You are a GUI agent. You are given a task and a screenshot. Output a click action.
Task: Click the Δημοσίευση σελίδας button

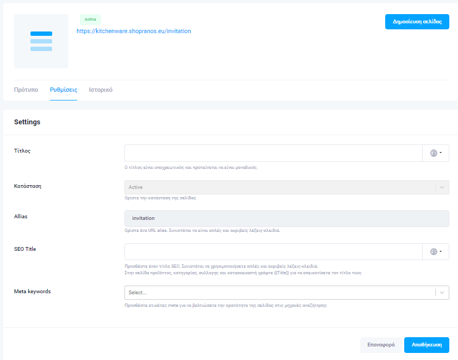417,22
